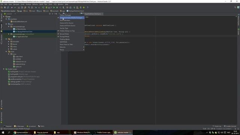
Task: Open the TODO tool window
Action: coord(41,126)
